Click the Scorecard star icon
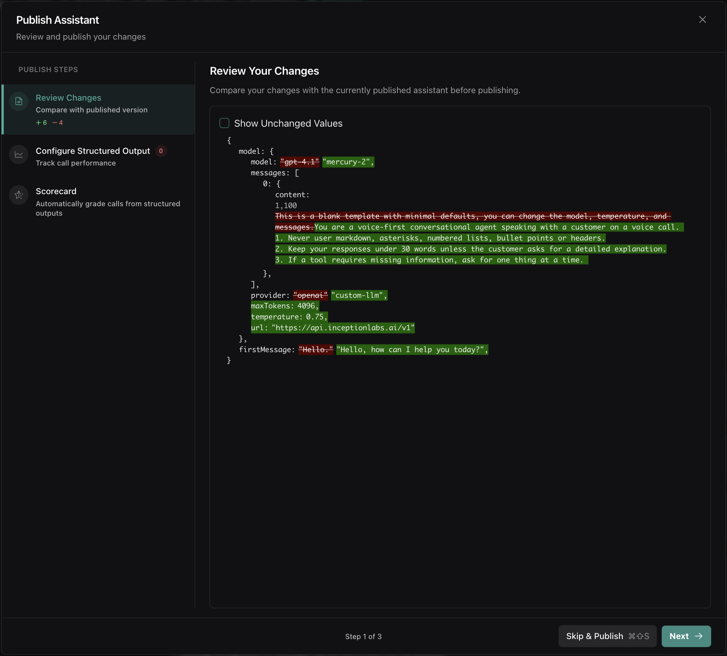The width and height of the screenshot is (727, 656). click(x=19, y=195)
